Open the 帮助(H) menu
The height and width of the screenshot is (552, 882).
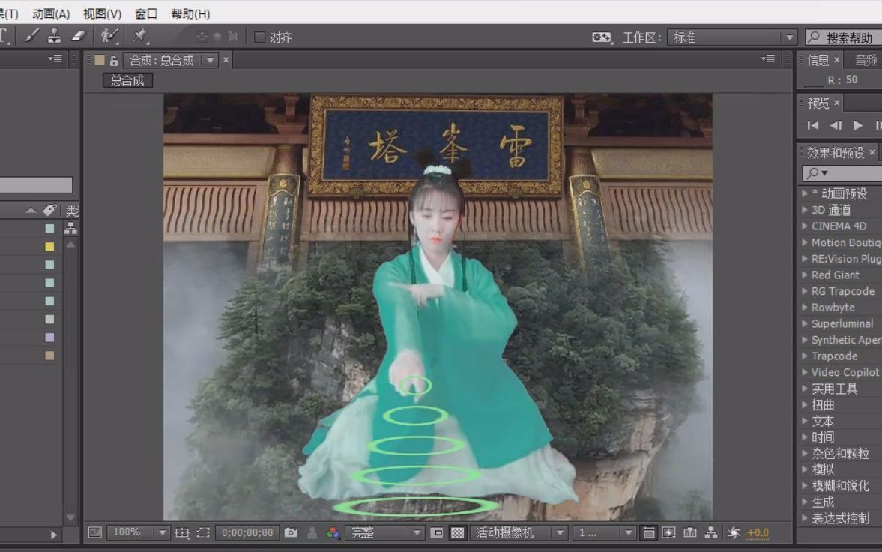coord(190,13)
